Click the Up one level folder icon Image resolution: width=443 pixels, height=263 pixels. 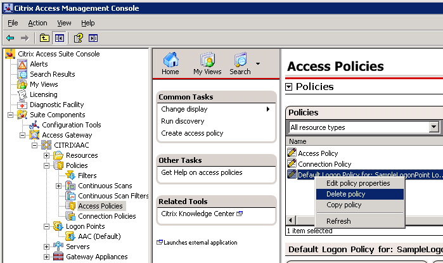coord(44,38)
